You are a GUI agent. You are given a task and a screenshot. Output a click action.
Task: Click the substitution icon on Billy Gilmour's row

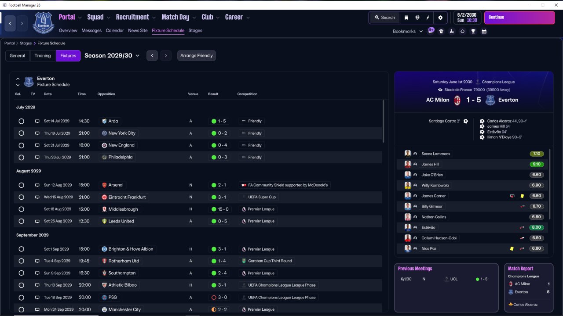pos(522,206)
